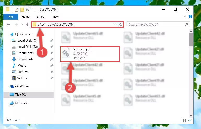Open Local Disk (C:) in sidebar
The width and height of the screenshot is (201, 129).
[x=25, y=40]
